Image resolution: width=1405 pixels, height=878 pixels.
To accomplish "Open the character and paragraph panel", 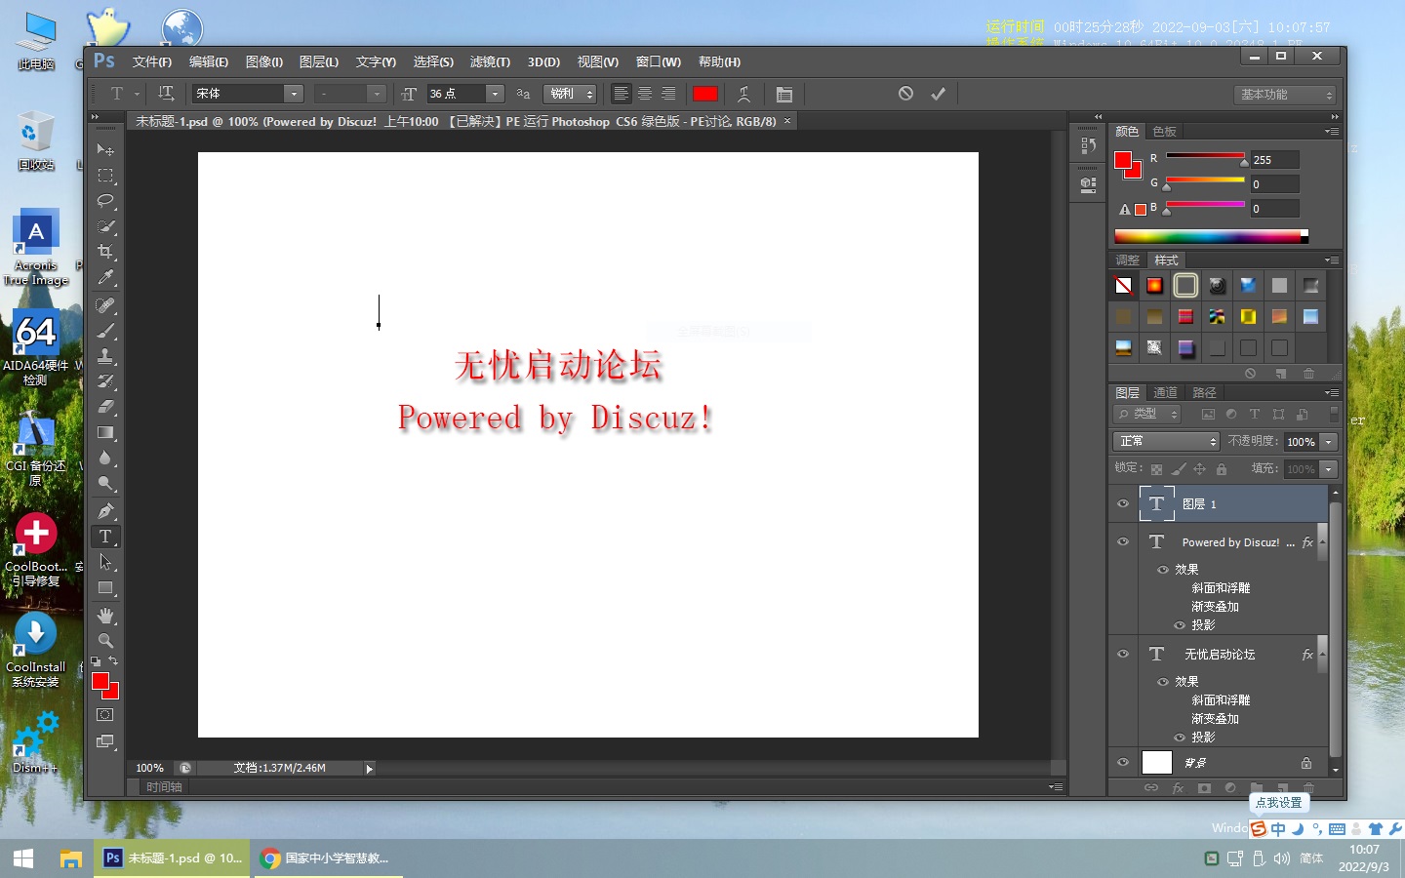I will 783,94.
